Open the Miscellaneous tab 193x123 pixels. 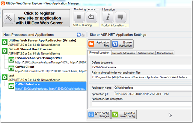click(165, 53)
